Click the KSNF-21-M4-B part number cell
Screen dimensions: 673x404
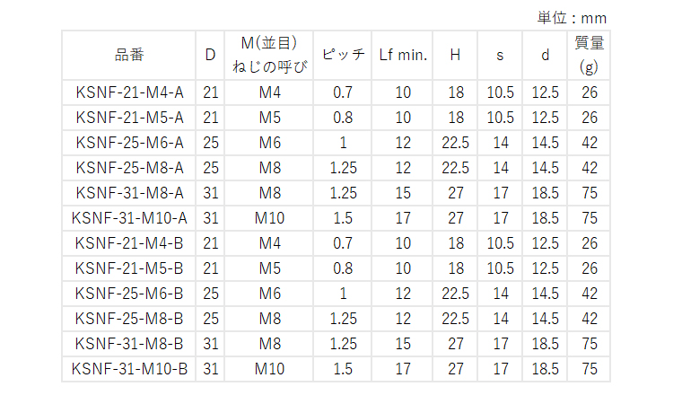tap(129, 243)
